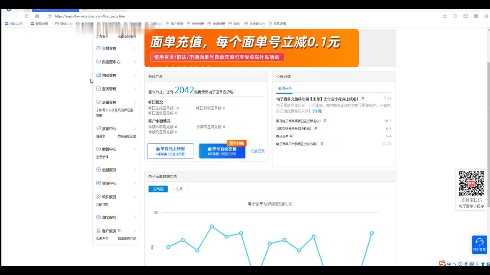Open the 我的订购 sidebar link
The image size is (490, 275).
pyautogui.click(x=102, y=204)
